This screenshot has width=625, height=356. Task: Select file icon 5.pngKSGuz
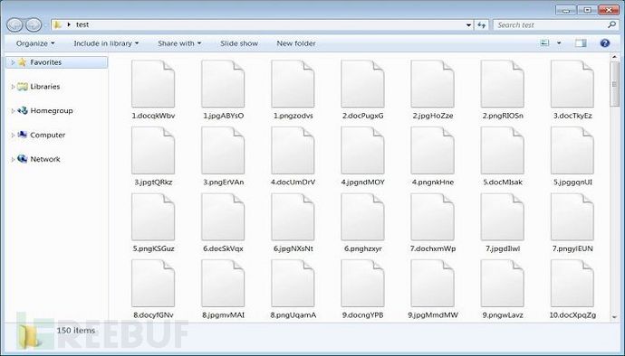click(153, 217)
